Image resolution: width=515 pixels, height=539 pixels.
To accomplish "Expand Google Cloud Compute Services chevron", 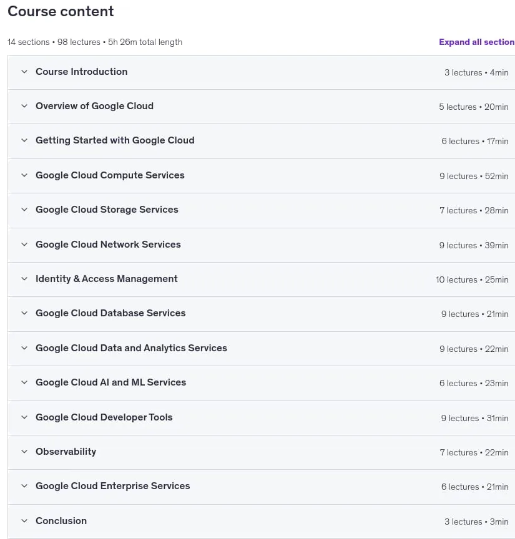I will (24, 175).
